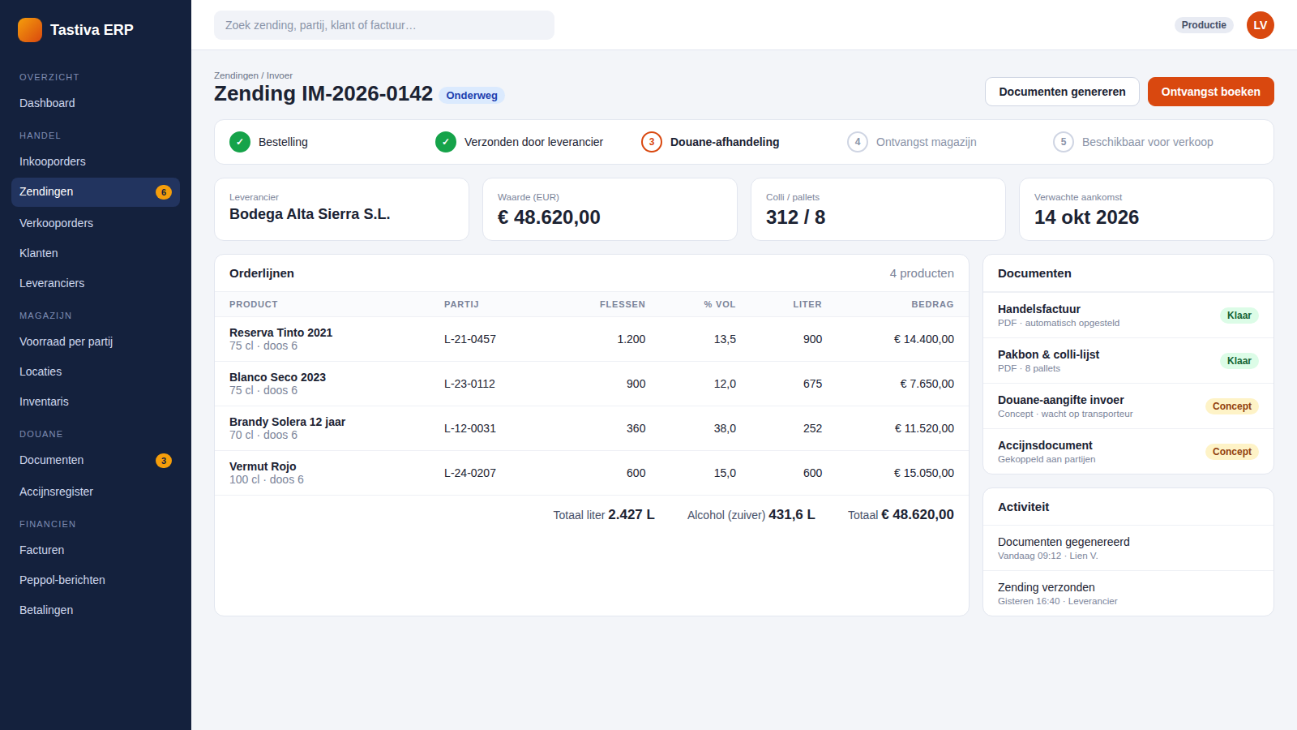
Task: Select step 4 circle Ontvangst magazijn
Action: click(858, 142)
